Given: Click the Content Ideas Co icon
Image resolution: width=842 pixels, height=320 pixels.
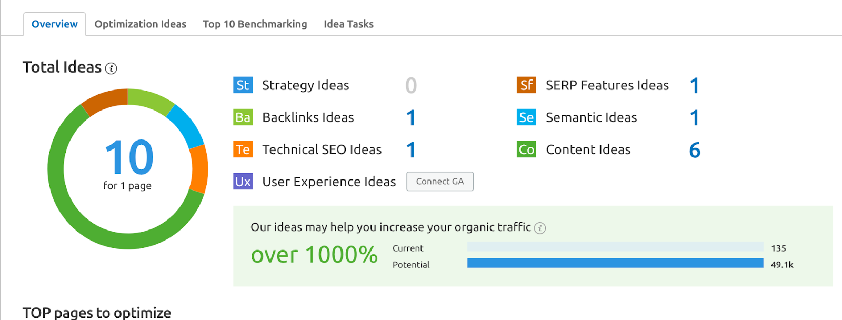Looking at the screenshot, I should point(526,149).
